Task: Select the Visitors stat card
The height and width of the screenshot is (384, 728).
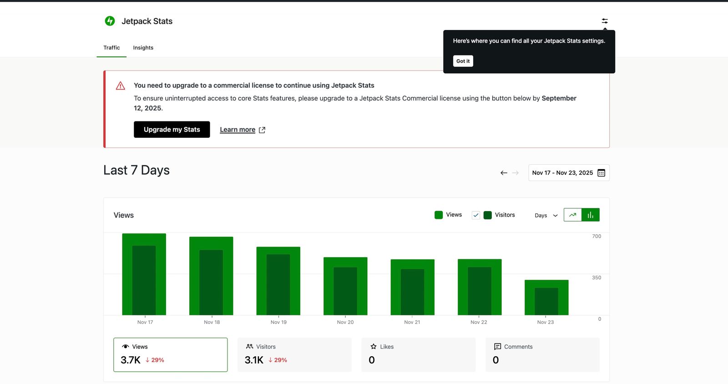Action: 294,354
